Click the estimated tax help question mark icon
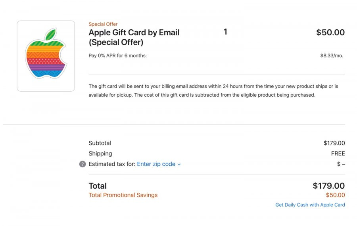The width and height of the screenshot is (357, 226). click(83, 164)
